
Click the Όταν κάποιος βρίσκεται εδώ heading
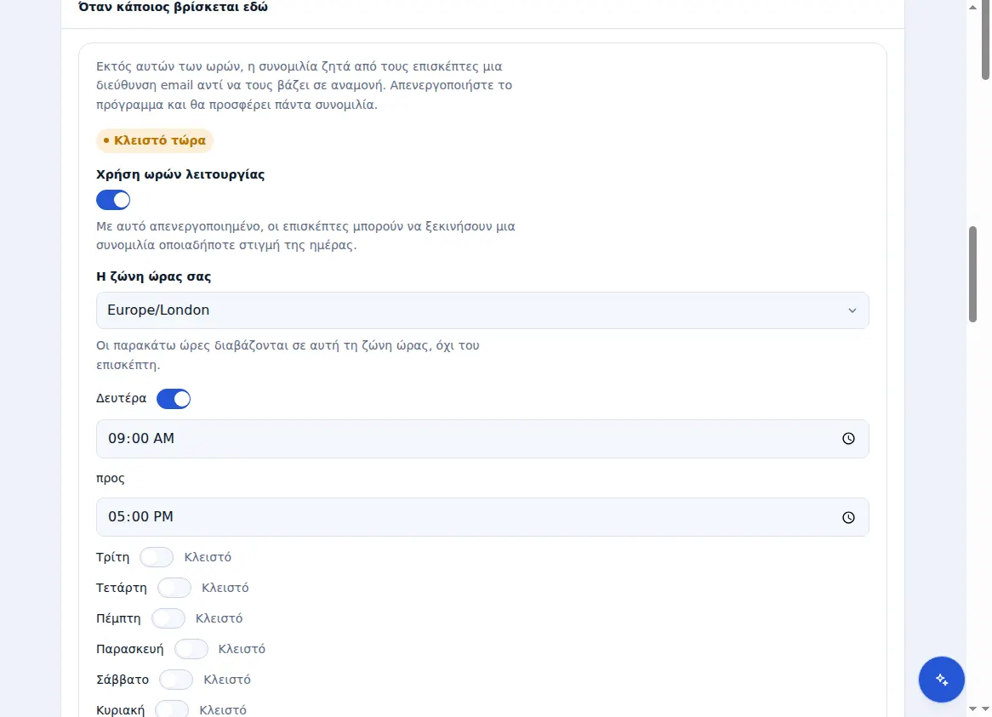click(x=174, y=8)
